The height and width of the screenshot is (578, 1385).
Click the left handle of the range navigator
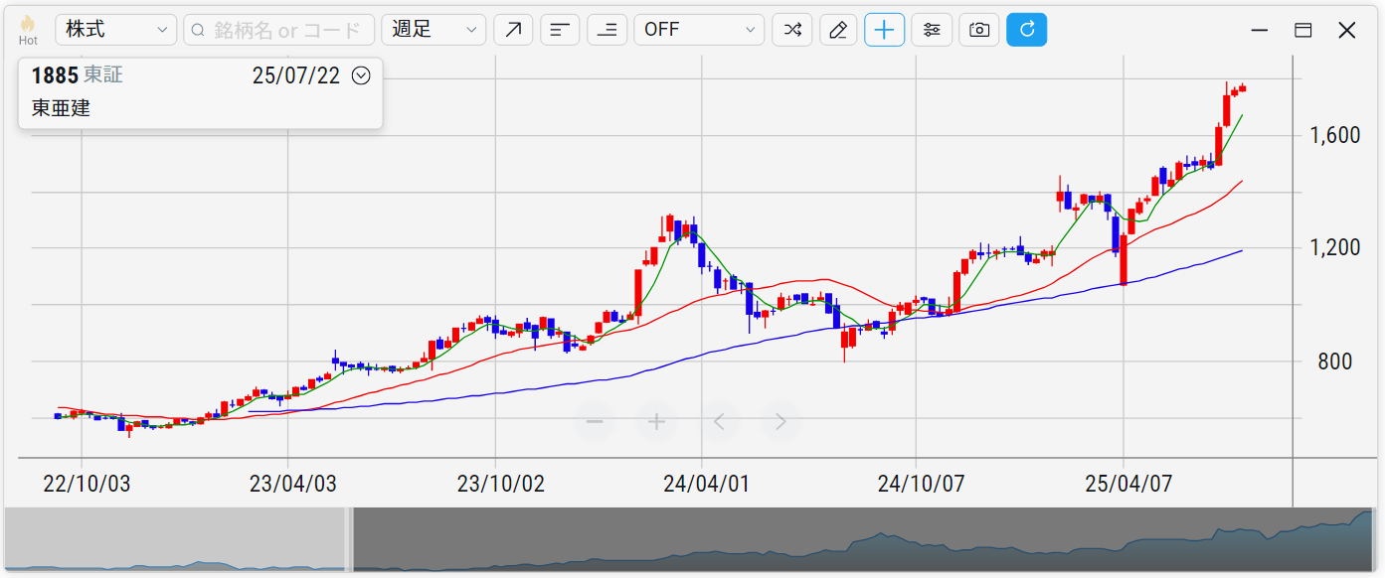coord(349,540)
